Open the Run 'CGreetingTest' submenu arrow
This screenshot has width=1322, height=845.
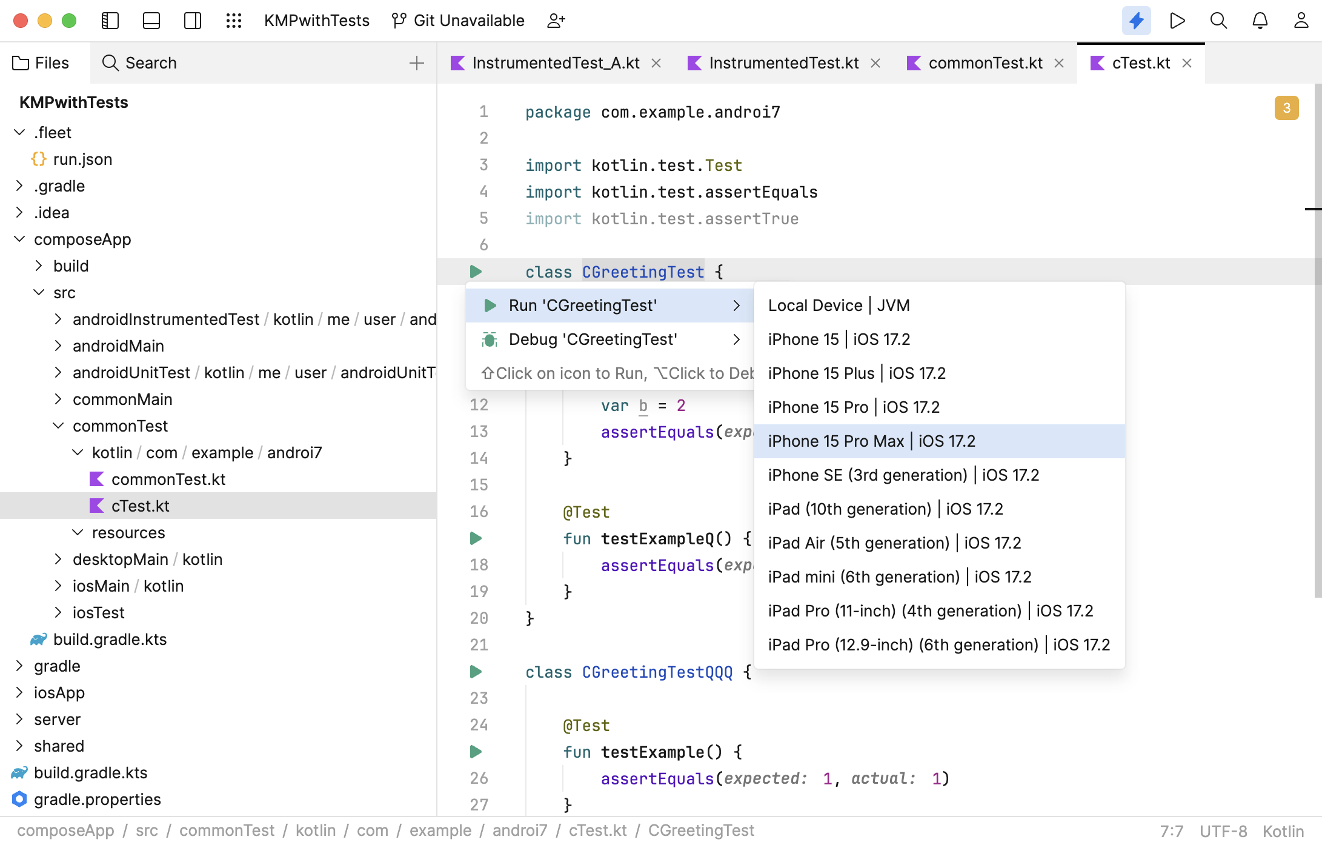(737, 306)
